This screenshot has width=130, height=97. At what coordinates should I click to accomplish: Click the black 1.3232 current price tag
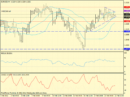pyautogui.click(x=127, y=14)
